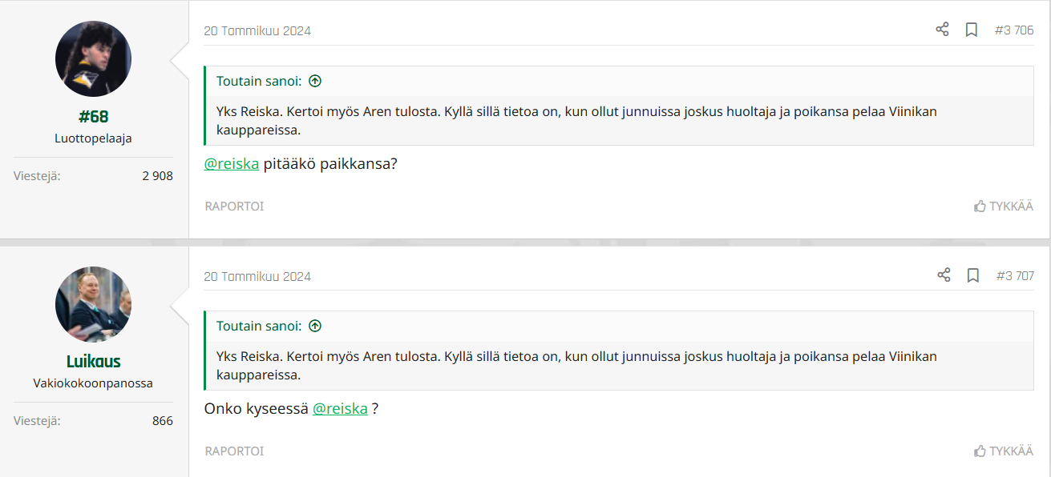Open permalink #3 707
The height and width of the screenshot is (477, 1051).
coord(1014,276)
